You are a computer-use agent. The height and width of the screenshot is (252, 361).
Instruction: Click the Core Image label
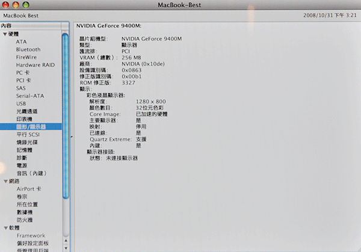(105, 114)
